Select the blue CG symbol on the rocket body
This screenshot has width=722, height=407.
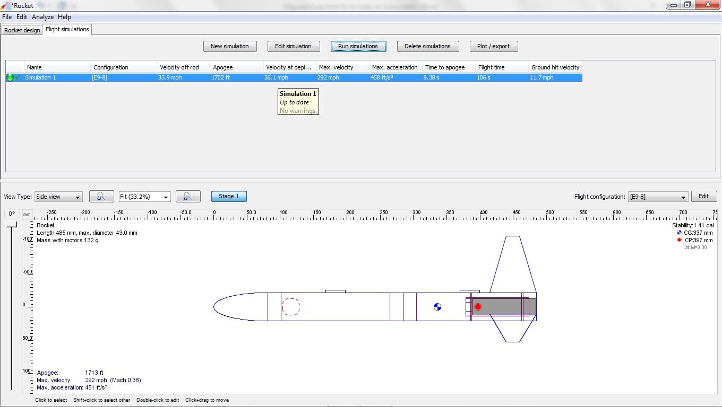click(437, 306)
